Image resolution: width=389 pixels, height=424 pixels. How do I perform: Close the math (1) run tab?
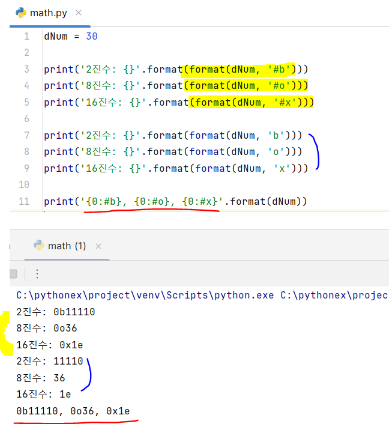click(98, 246)
